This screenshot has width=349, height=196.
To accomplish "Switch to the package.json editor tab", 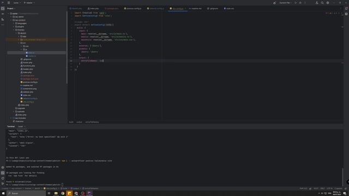I will 112,9.
